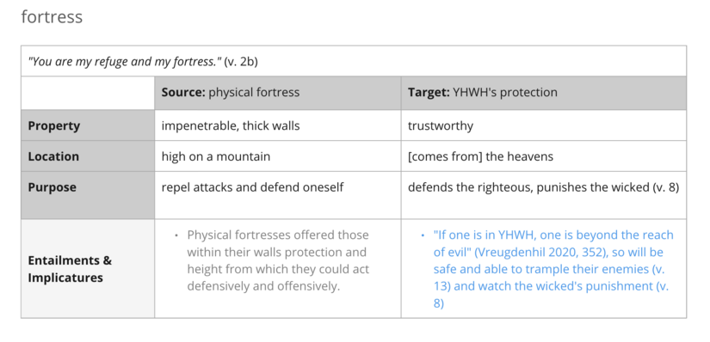Click the 'Target: YHWH's protection' header cell
This screenshot has width=710, height=342.
[x=543, y=93]
